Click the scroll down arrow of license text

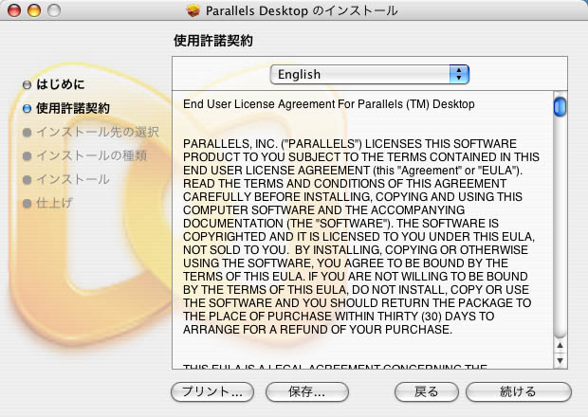[x=560, y=361]
